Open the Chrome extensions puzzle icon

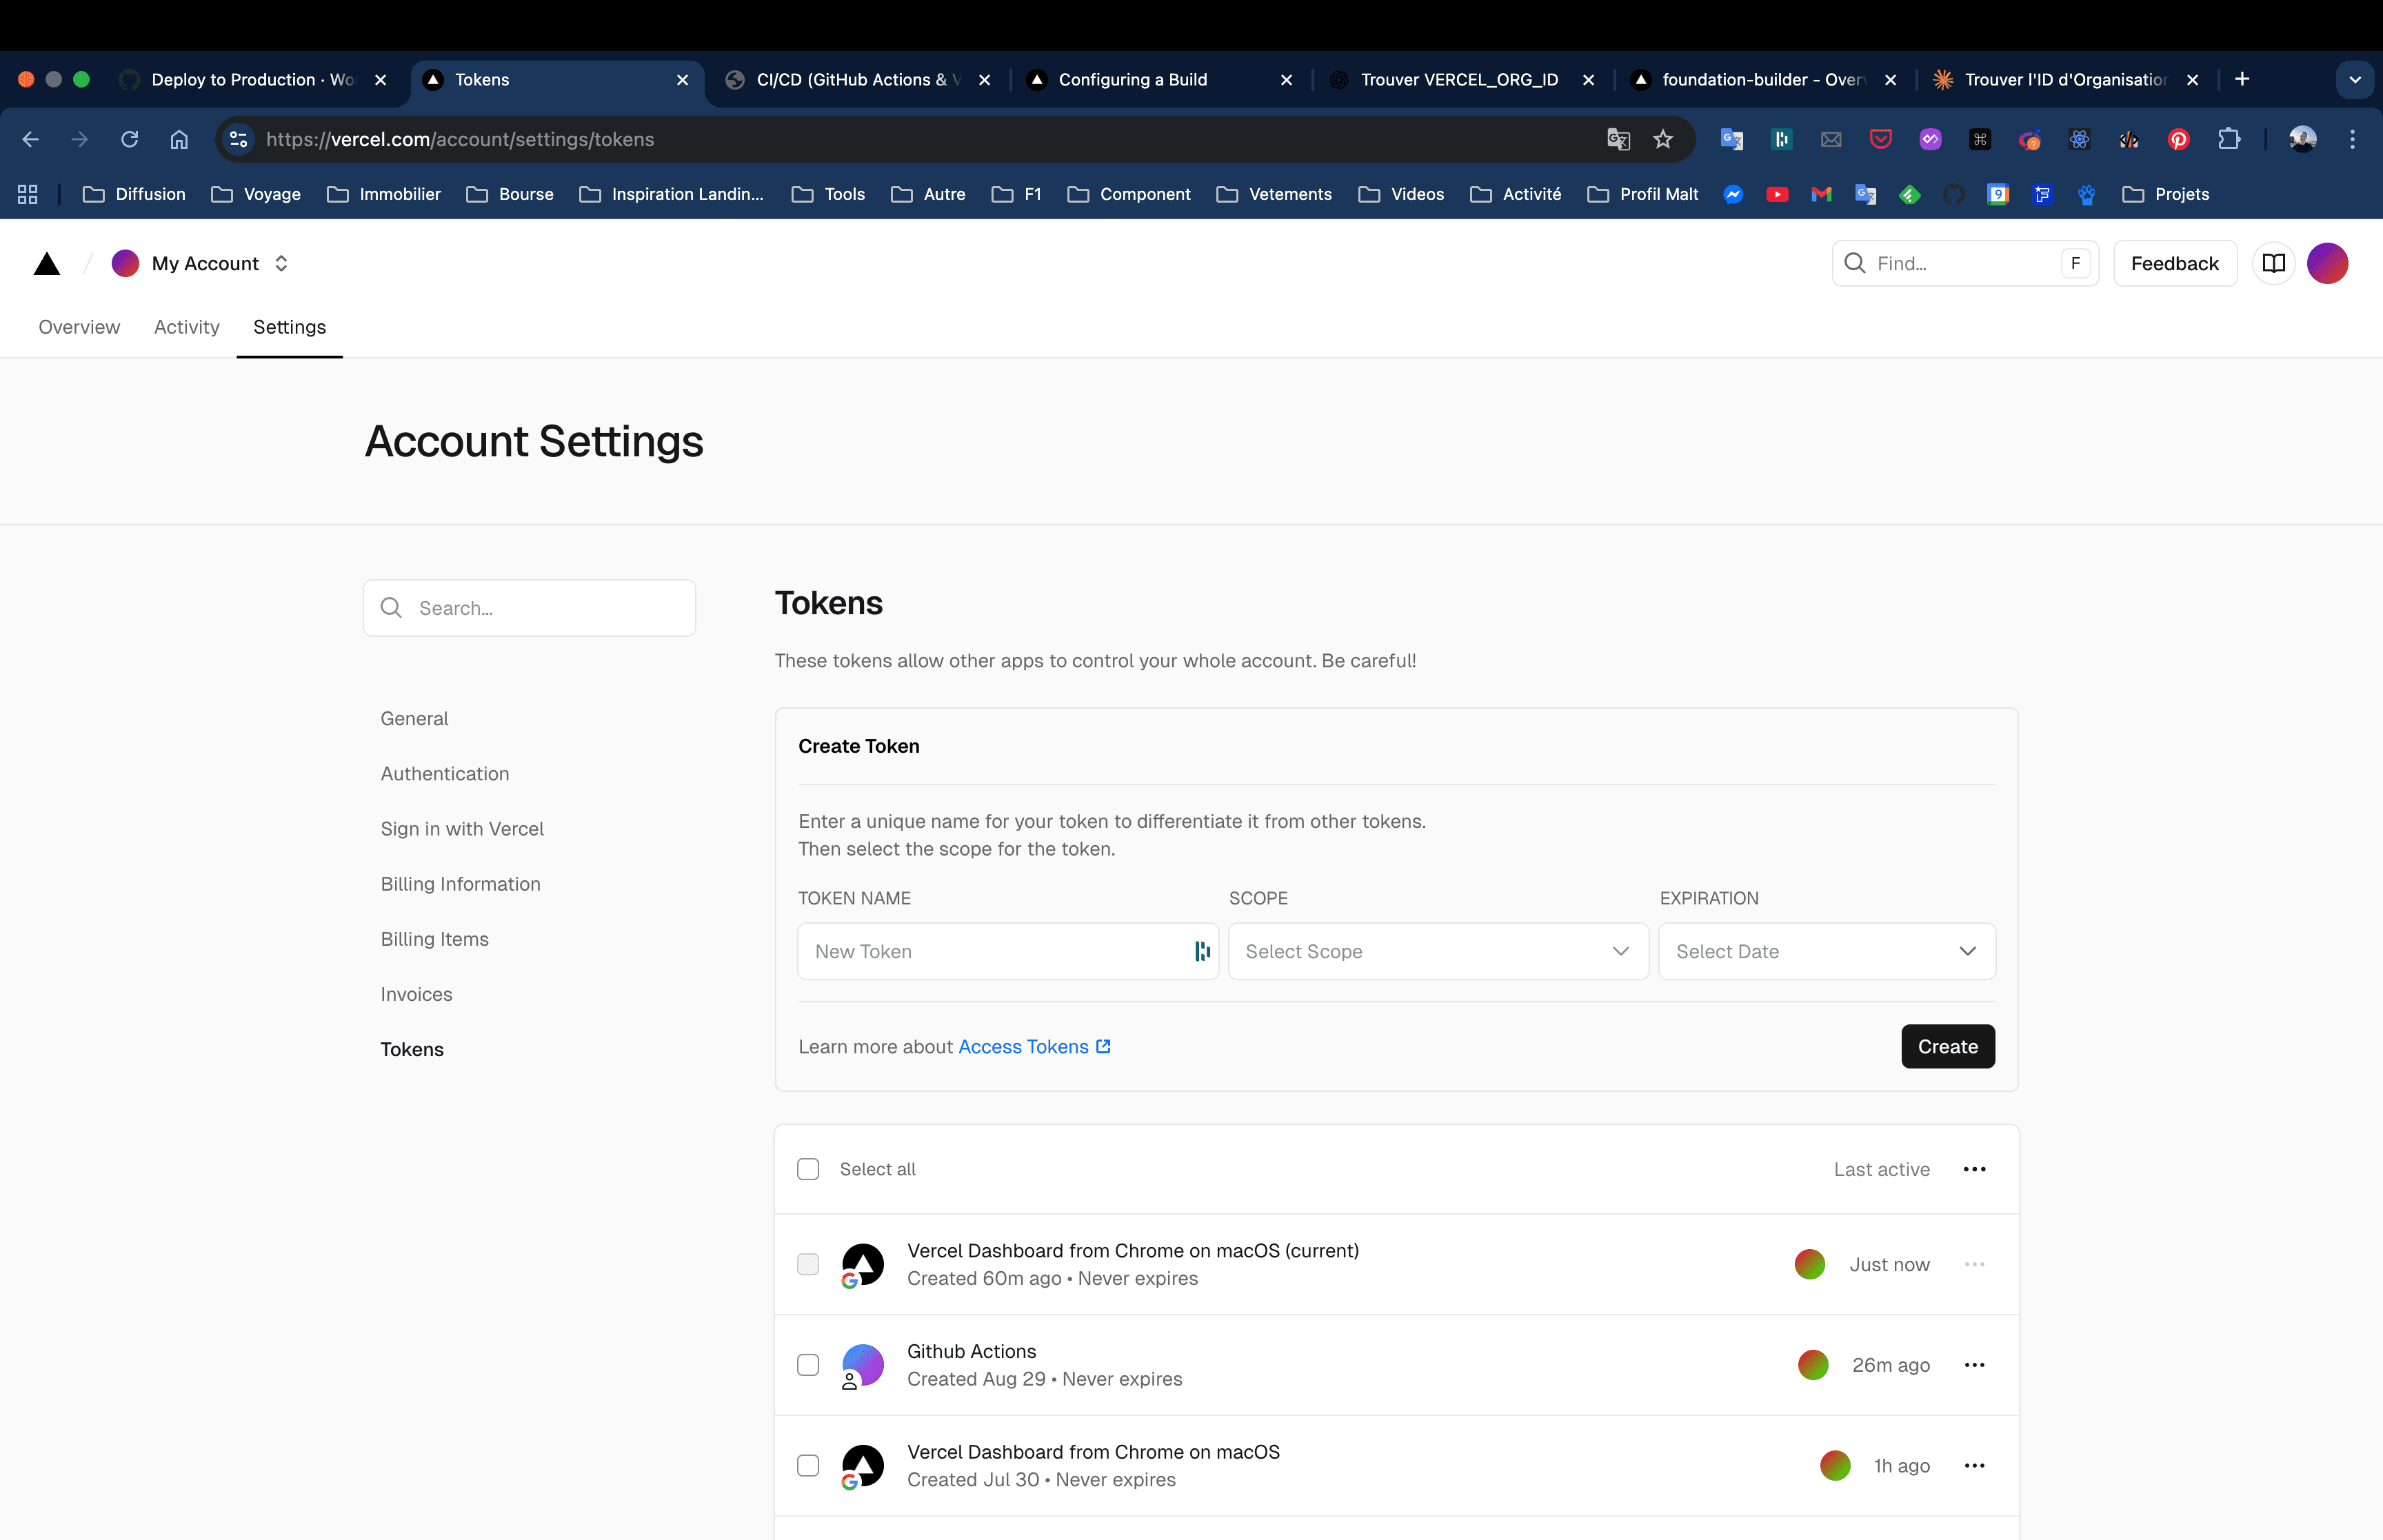2228,140
